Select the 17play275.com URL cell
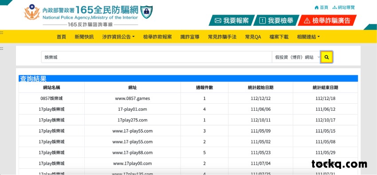The height and width of the screenshot is (175, 377). pyautogui.click(x=133, y=120)
